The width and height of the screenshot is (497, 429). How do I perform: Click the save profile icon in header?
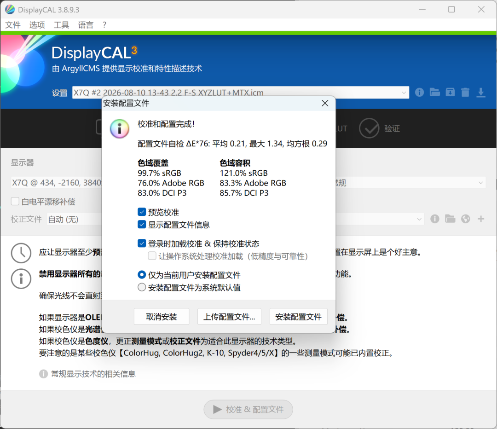450,92
